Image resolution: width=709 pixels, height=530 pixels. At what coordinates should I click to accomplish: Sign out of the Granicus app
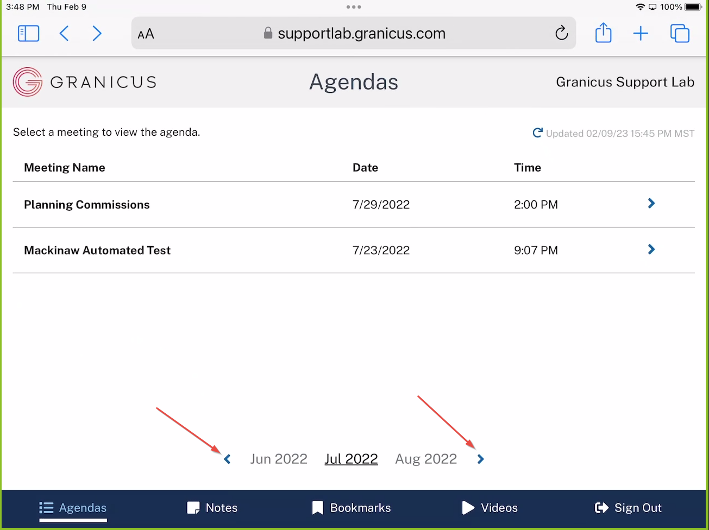point(628,508)
